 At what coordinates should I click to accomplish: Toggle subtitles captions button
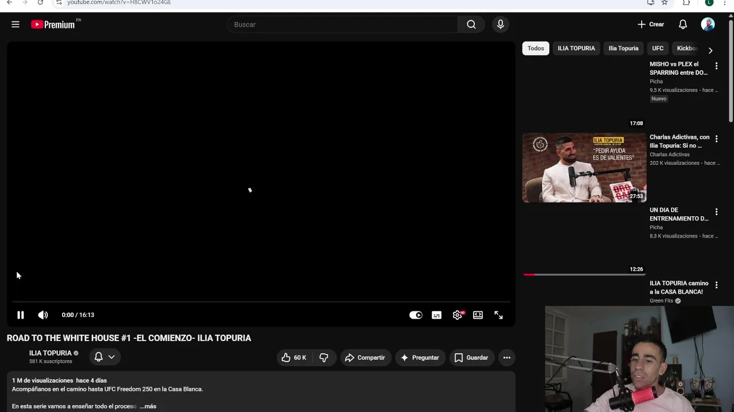coord(436,315)
